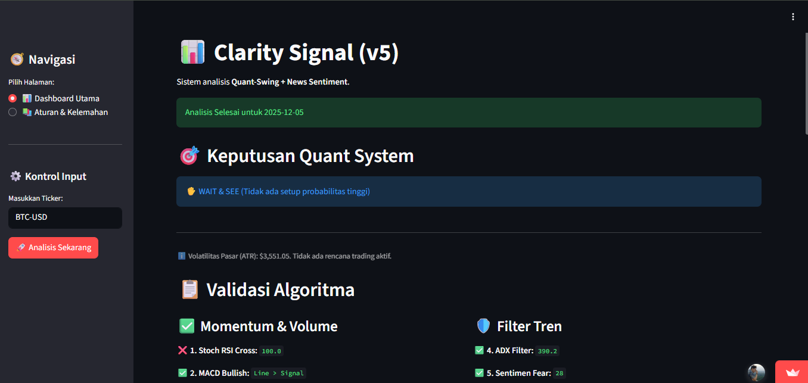Click the clipboard icon beside Validasi Algoritma
808x383 pixels.
click(x=190, y=289)
